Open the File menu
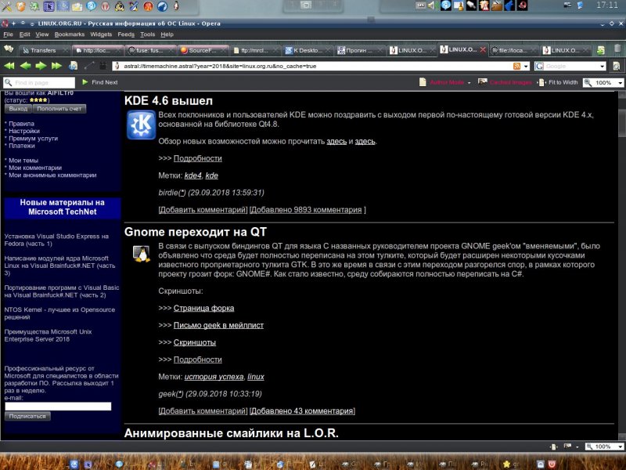The width and height of the screenshot is (626, 470). coord(8,34)
